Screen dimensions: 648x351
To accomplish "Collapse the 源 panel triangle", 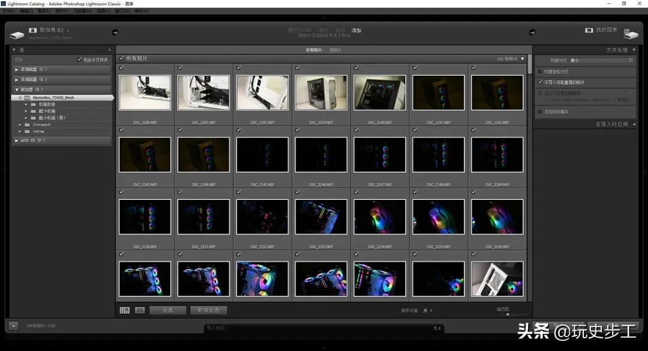I will point(14,50).
